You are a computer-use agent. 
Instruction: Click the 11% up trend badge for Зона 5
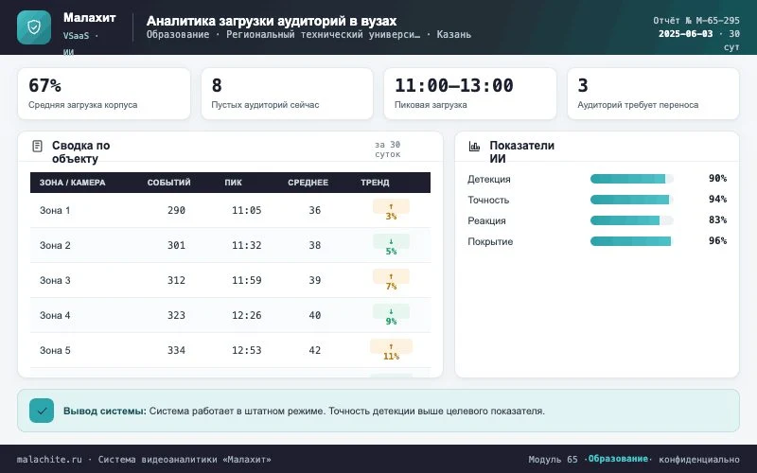391,350
